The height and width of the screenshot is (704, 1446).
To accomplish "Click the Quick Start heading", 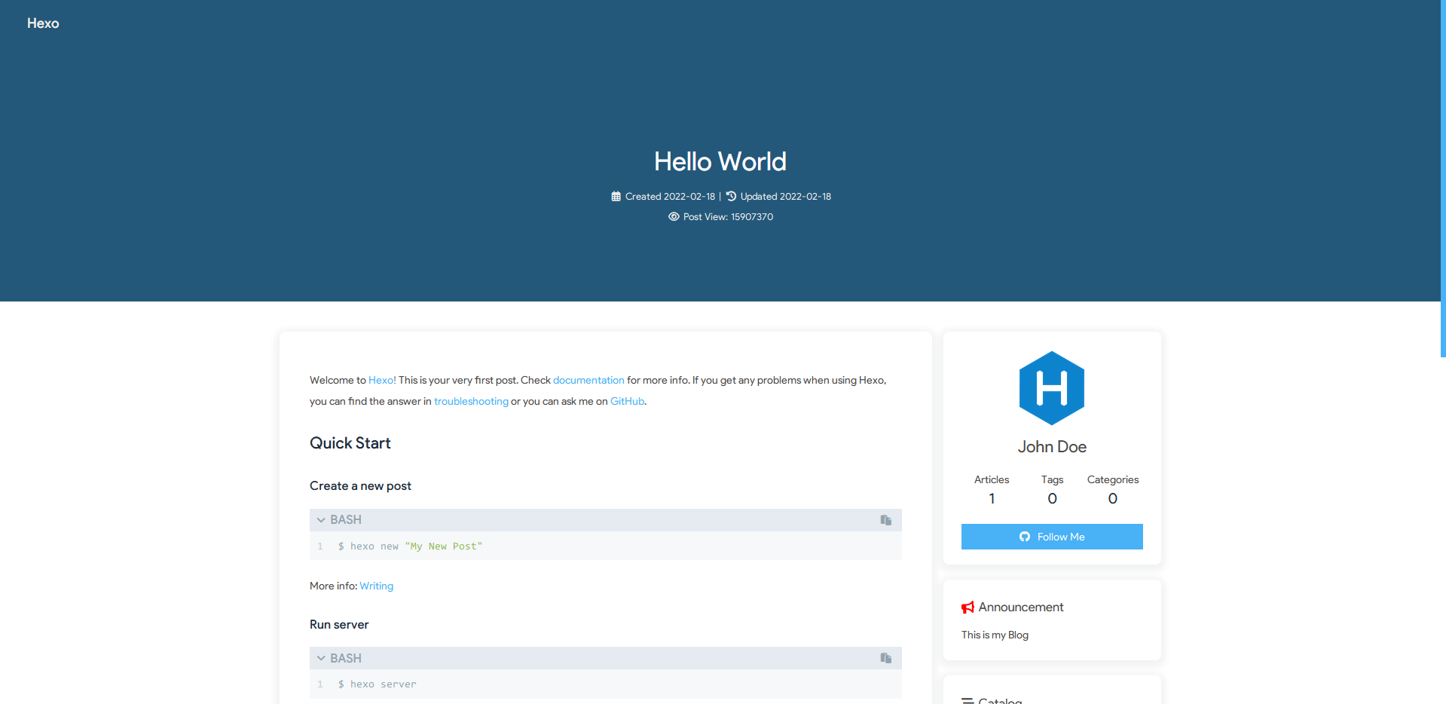I will click(350, 443).
